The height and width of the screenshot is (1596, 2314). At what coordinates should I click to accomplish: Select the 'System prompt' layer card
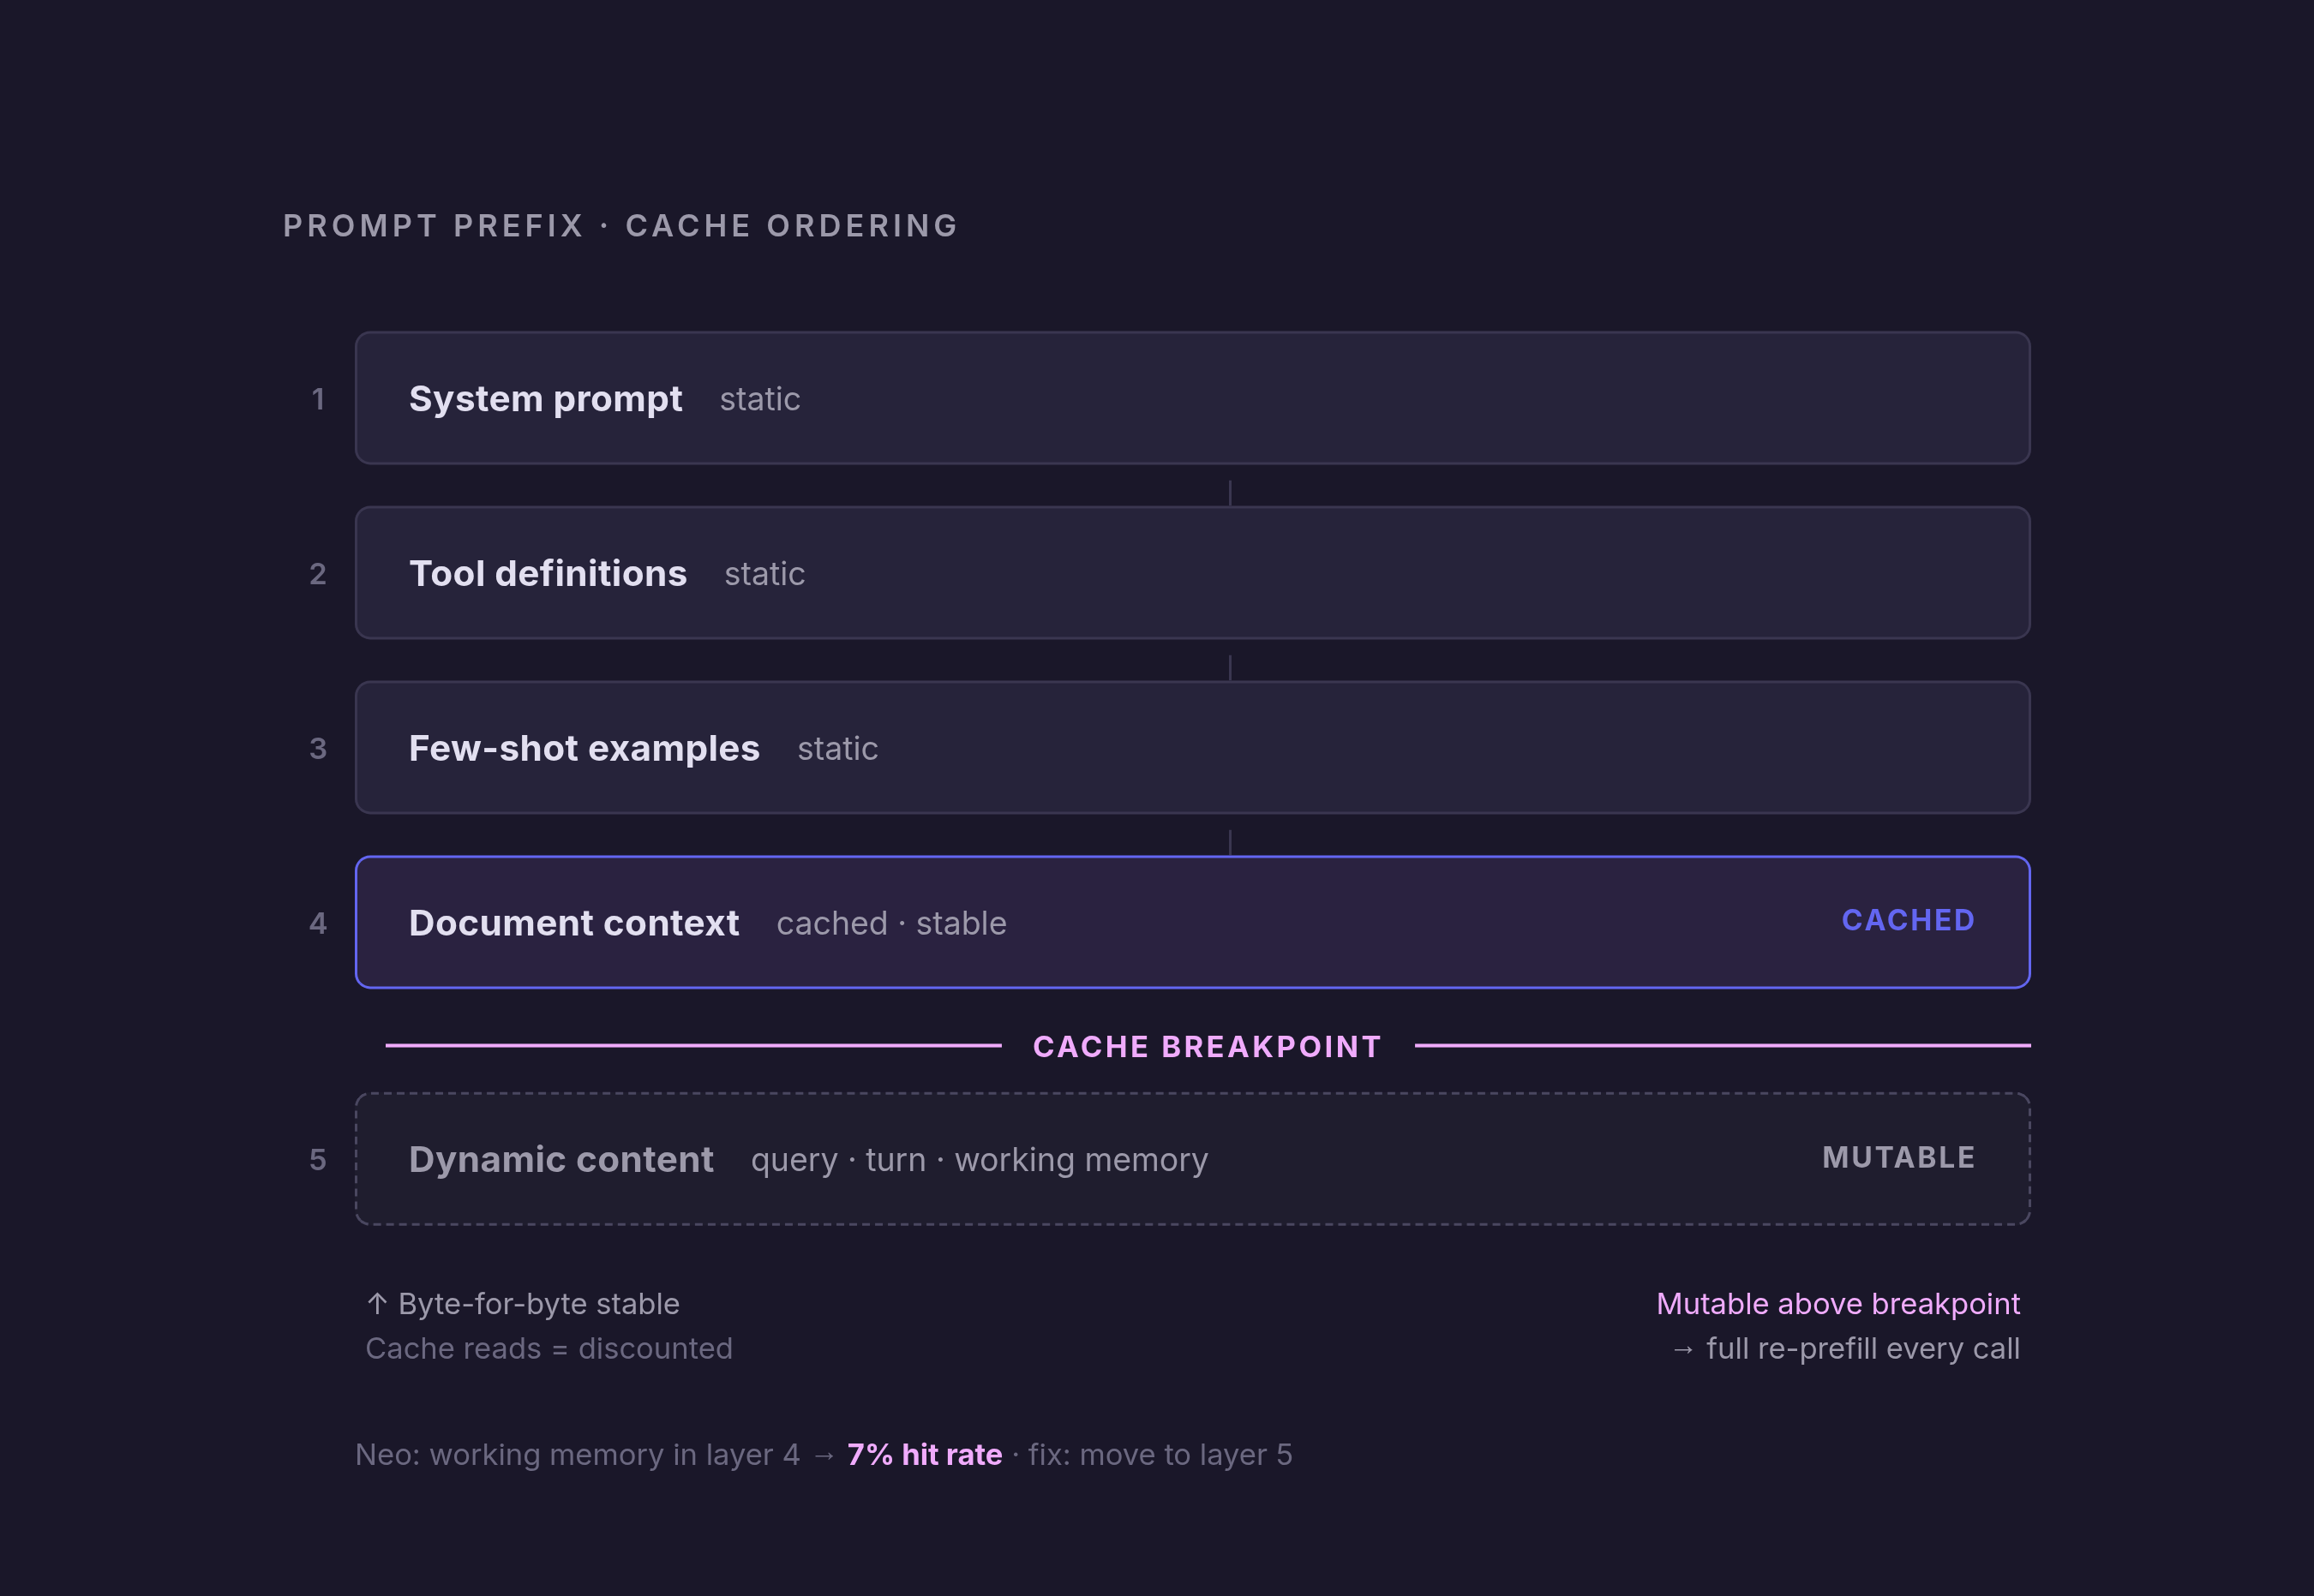tap(1192, 398)
